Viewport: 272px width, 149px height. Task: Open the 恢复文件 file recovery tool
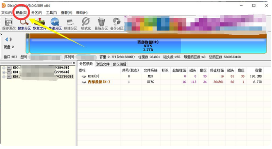coord(40,24)
